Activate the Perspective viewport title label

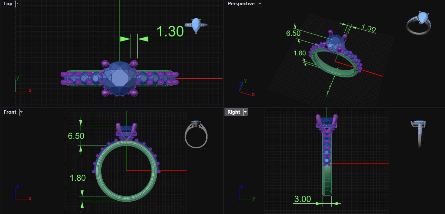241,4
